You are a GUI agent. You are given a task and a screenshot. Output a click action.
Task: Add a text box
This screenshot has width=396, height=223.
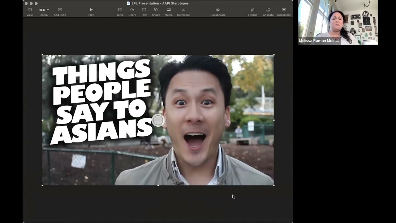144,12
